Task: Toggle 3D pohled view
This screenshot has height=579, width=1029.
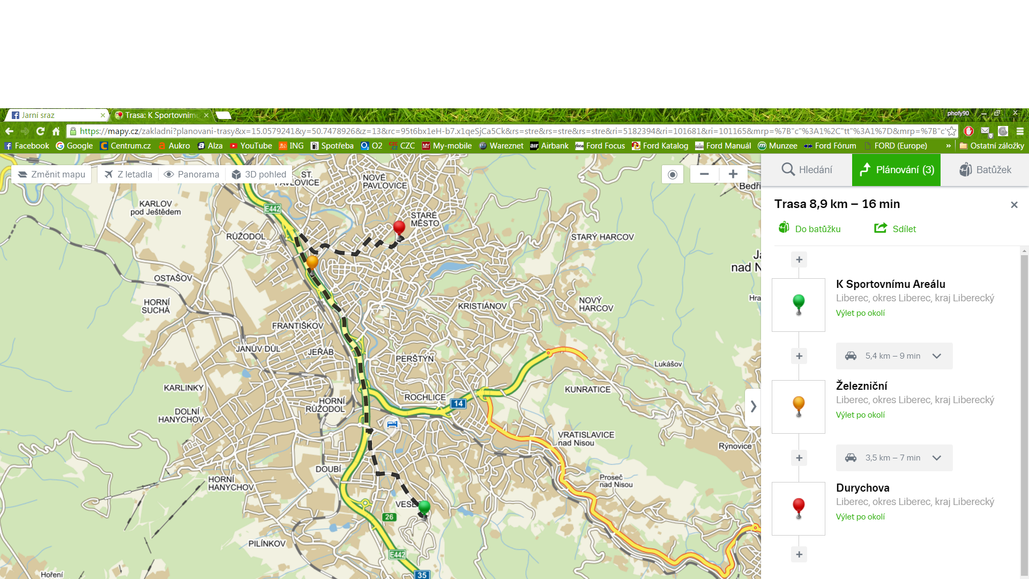Action: 259,174
